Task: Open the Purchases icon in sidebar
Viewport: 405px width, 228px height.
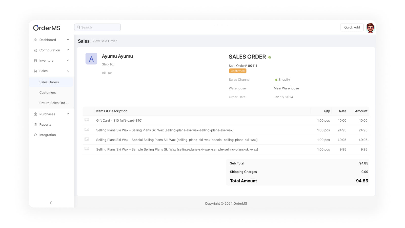Action: pos(35,114)
